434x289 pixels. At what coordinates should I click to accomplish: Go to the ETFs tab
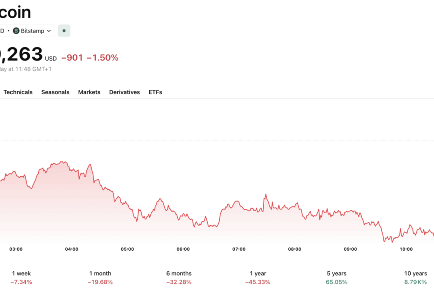[155, 92]
